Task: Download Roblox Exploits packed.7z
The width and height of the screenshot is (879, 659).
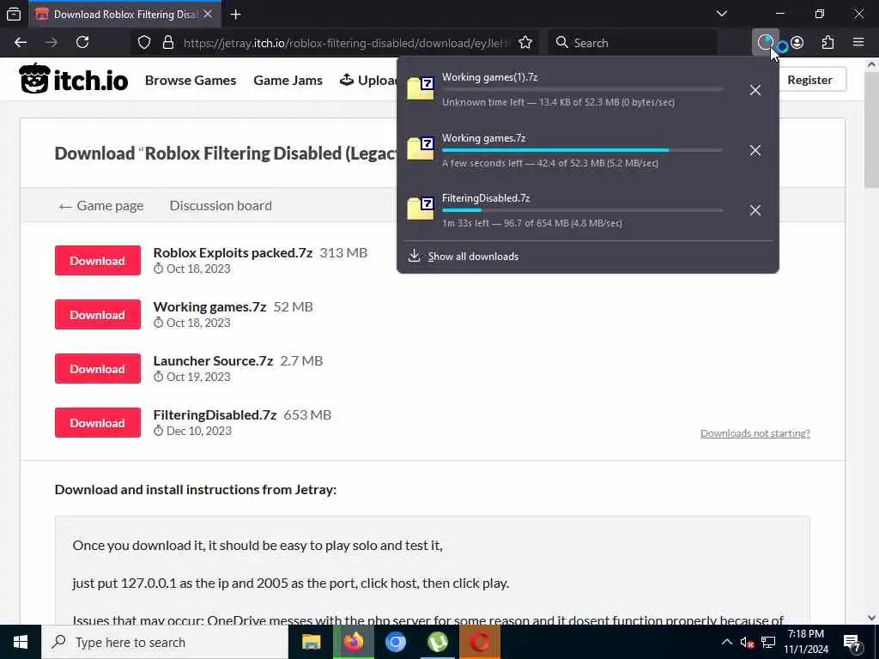Action: [x=98, y=261]
